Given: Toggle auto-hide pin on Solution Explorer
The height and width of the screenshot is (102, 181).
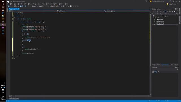Looking at the screenshot, I should 175,9.
